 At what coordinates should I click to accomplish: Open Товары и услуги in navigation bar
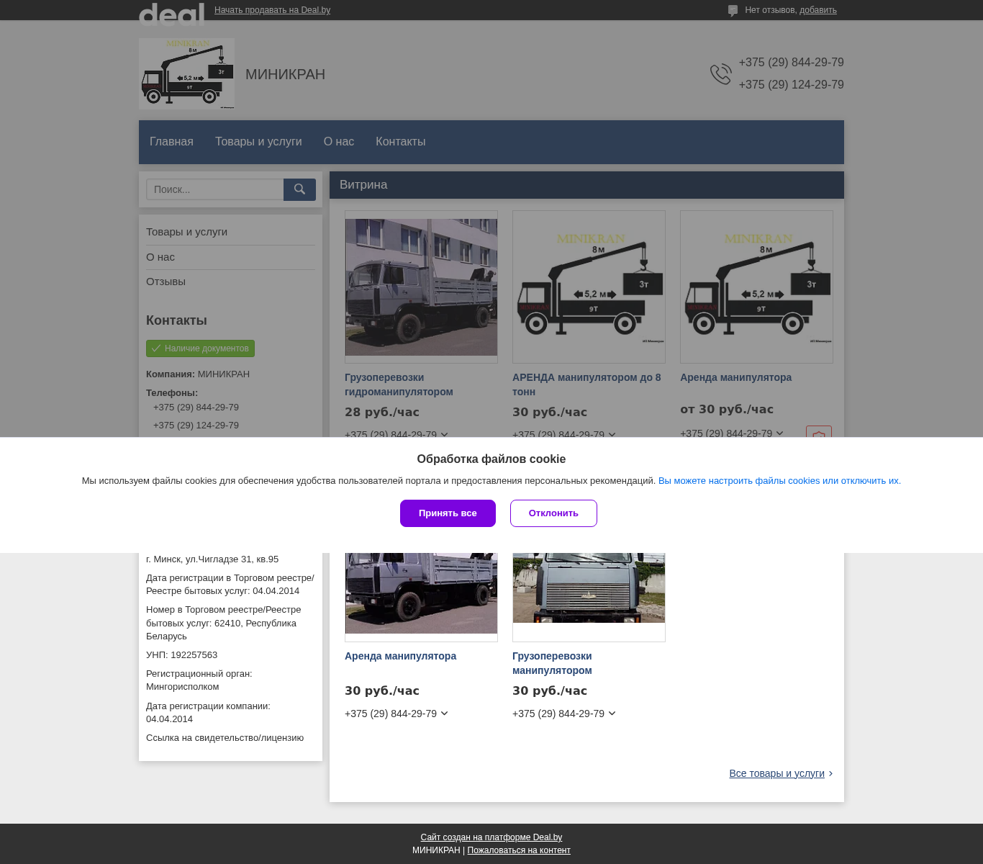pos(258,142)
